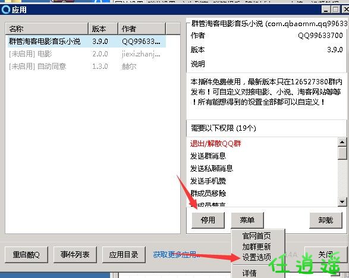Click the permissions list scroll-down arrow

(x=342, y=202)
